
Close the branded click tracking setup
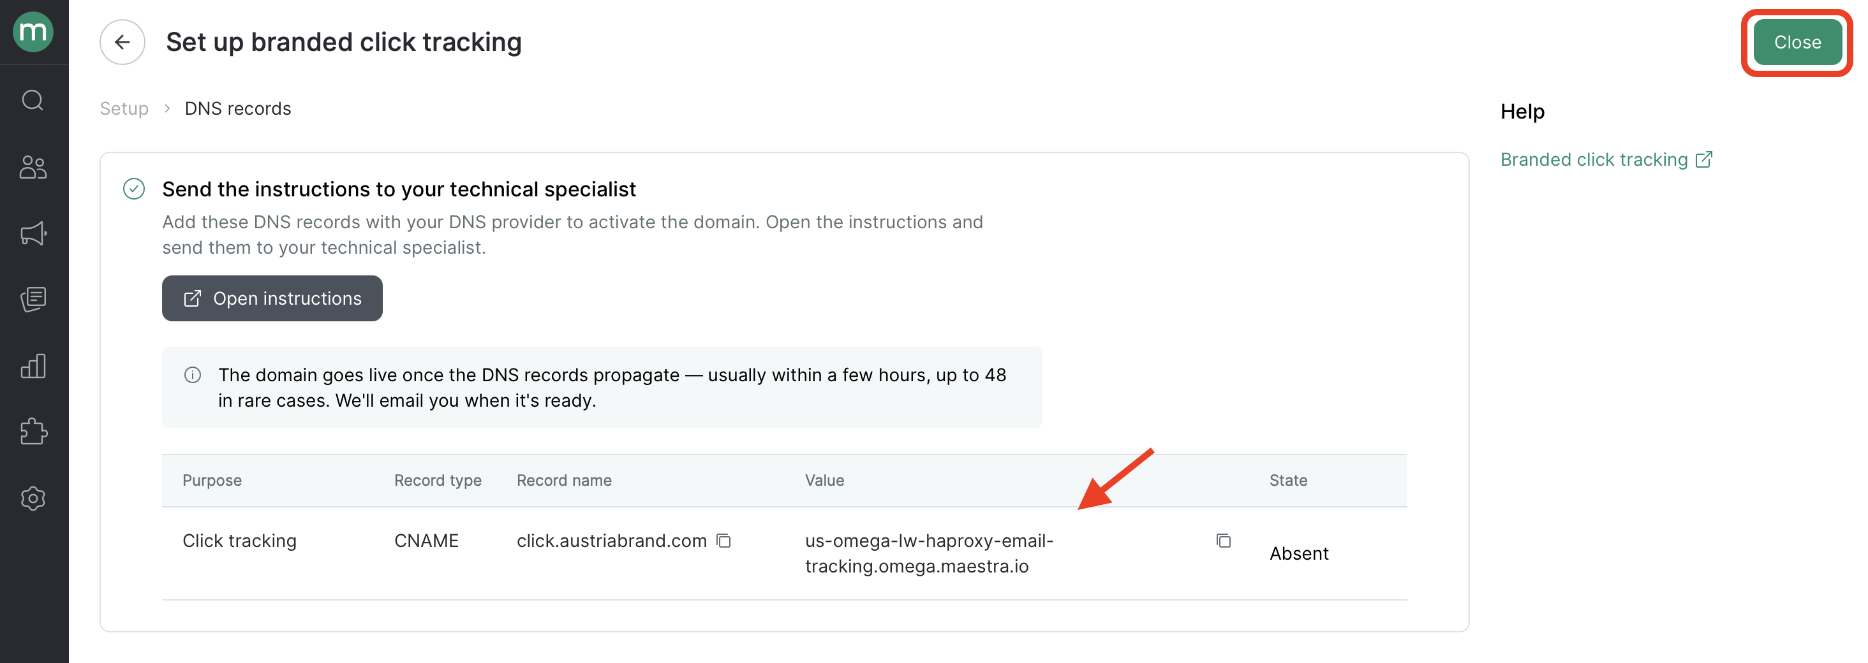pos(1797,42)
